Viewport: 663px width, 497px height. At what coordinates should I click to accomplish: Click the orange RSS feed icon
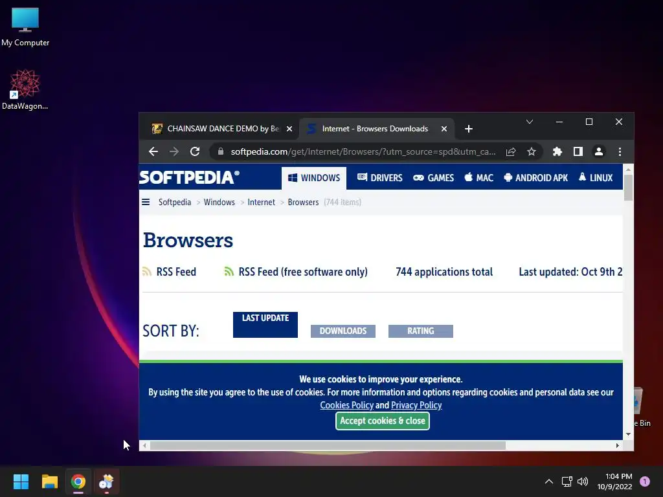click(x=147, y=271)
